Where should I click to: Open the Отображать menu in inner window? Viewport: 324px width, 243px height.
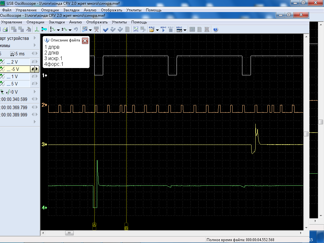[97, 22]
